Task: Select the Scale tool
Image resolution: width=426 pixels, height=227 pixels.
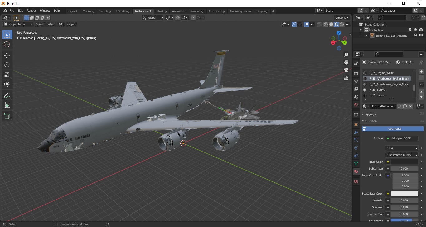Action: click(x=7, y=75)
